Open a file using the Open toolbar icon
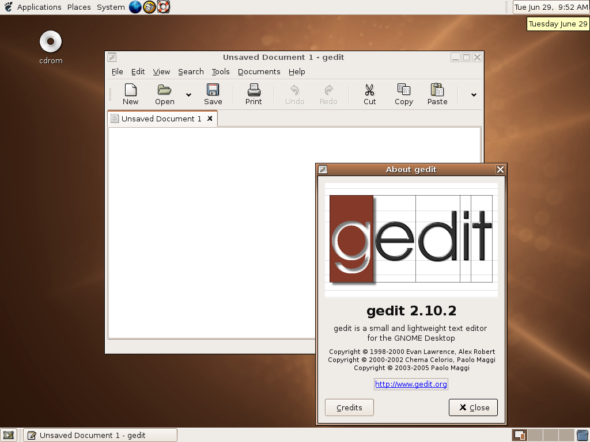Viewport: 590px width, 442px height. pyautogui.click(x=164, y=94)
